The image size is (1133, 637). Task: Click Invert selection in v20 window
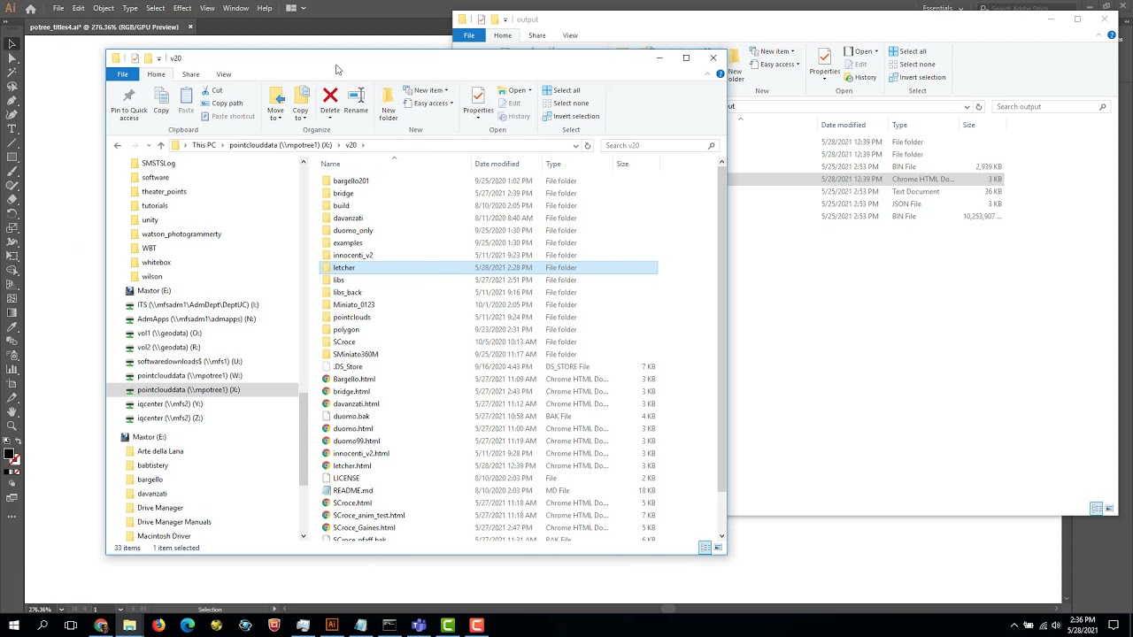pos(571,116)
